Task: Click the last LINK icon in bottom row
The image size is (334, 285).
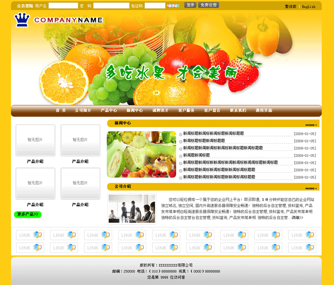Action: click(x=302, y=248)
